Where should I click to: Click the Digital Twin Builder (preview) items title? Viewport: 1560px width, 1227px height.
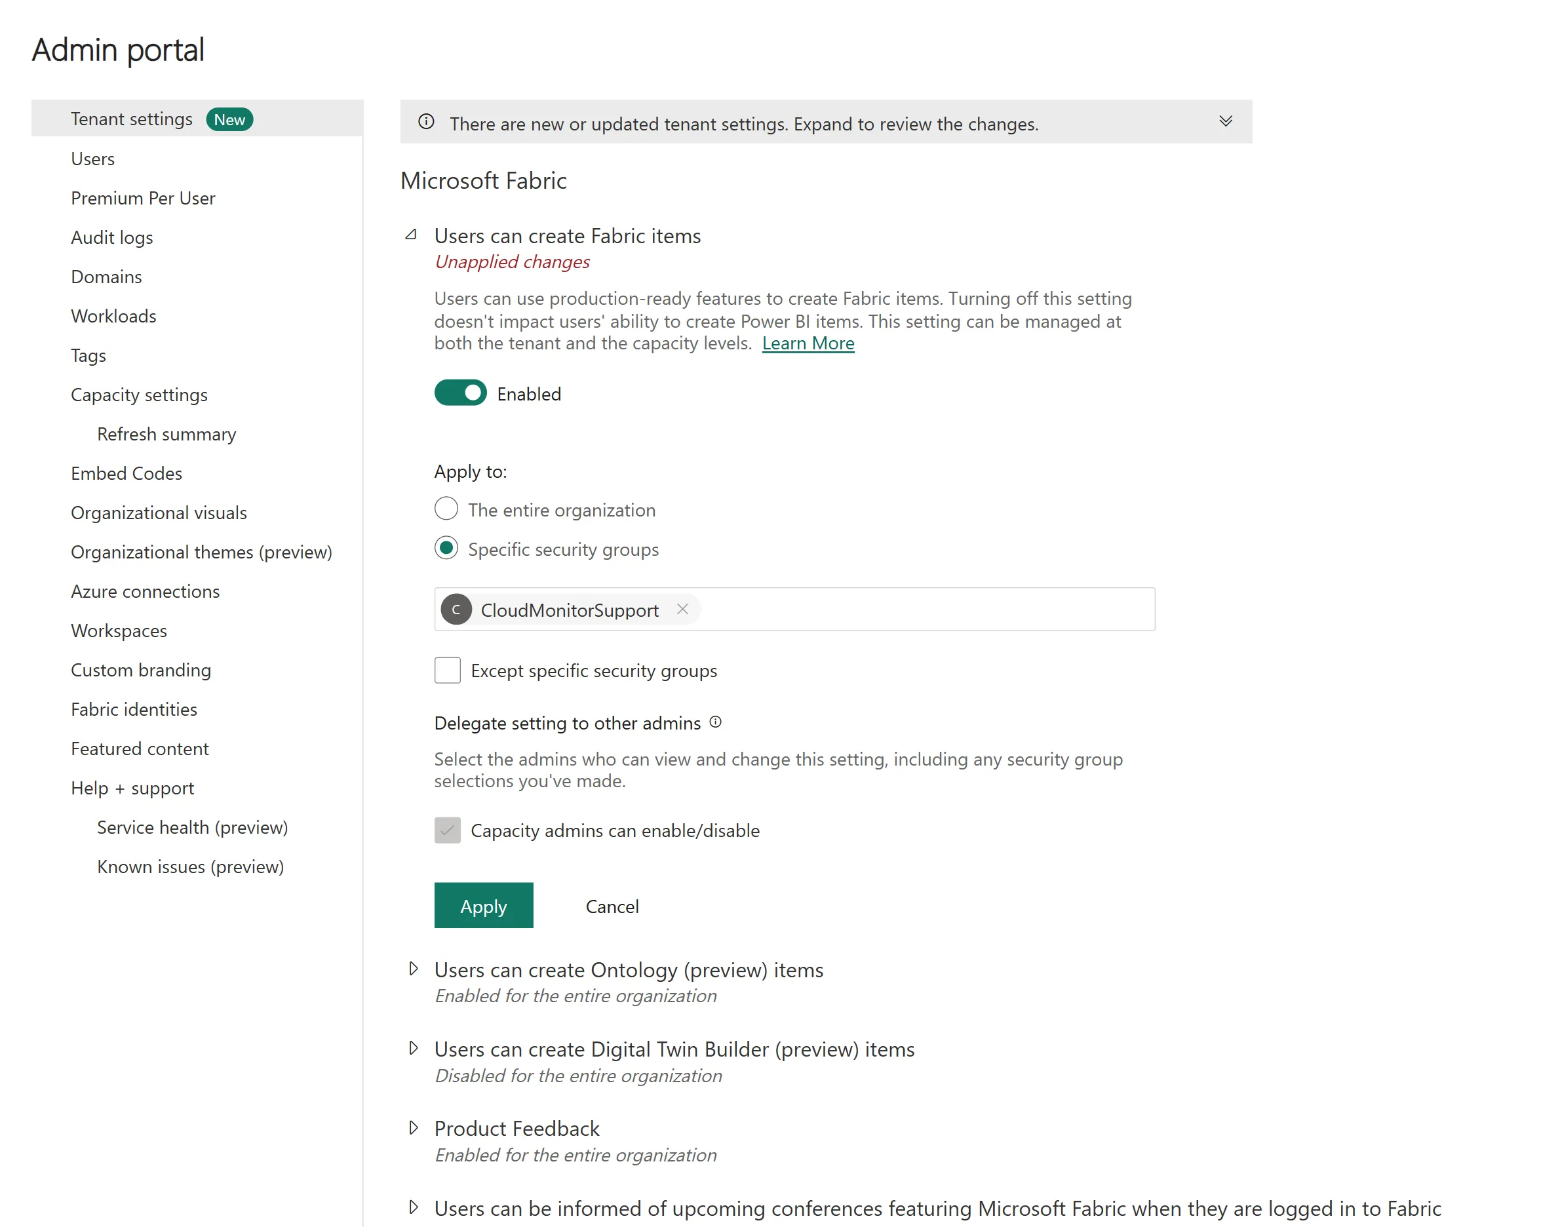674,1049
